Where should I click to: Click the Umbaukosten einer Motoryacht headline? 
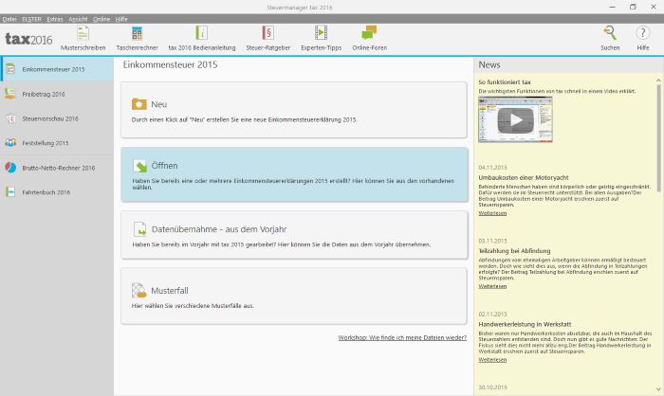pos(524,178)
